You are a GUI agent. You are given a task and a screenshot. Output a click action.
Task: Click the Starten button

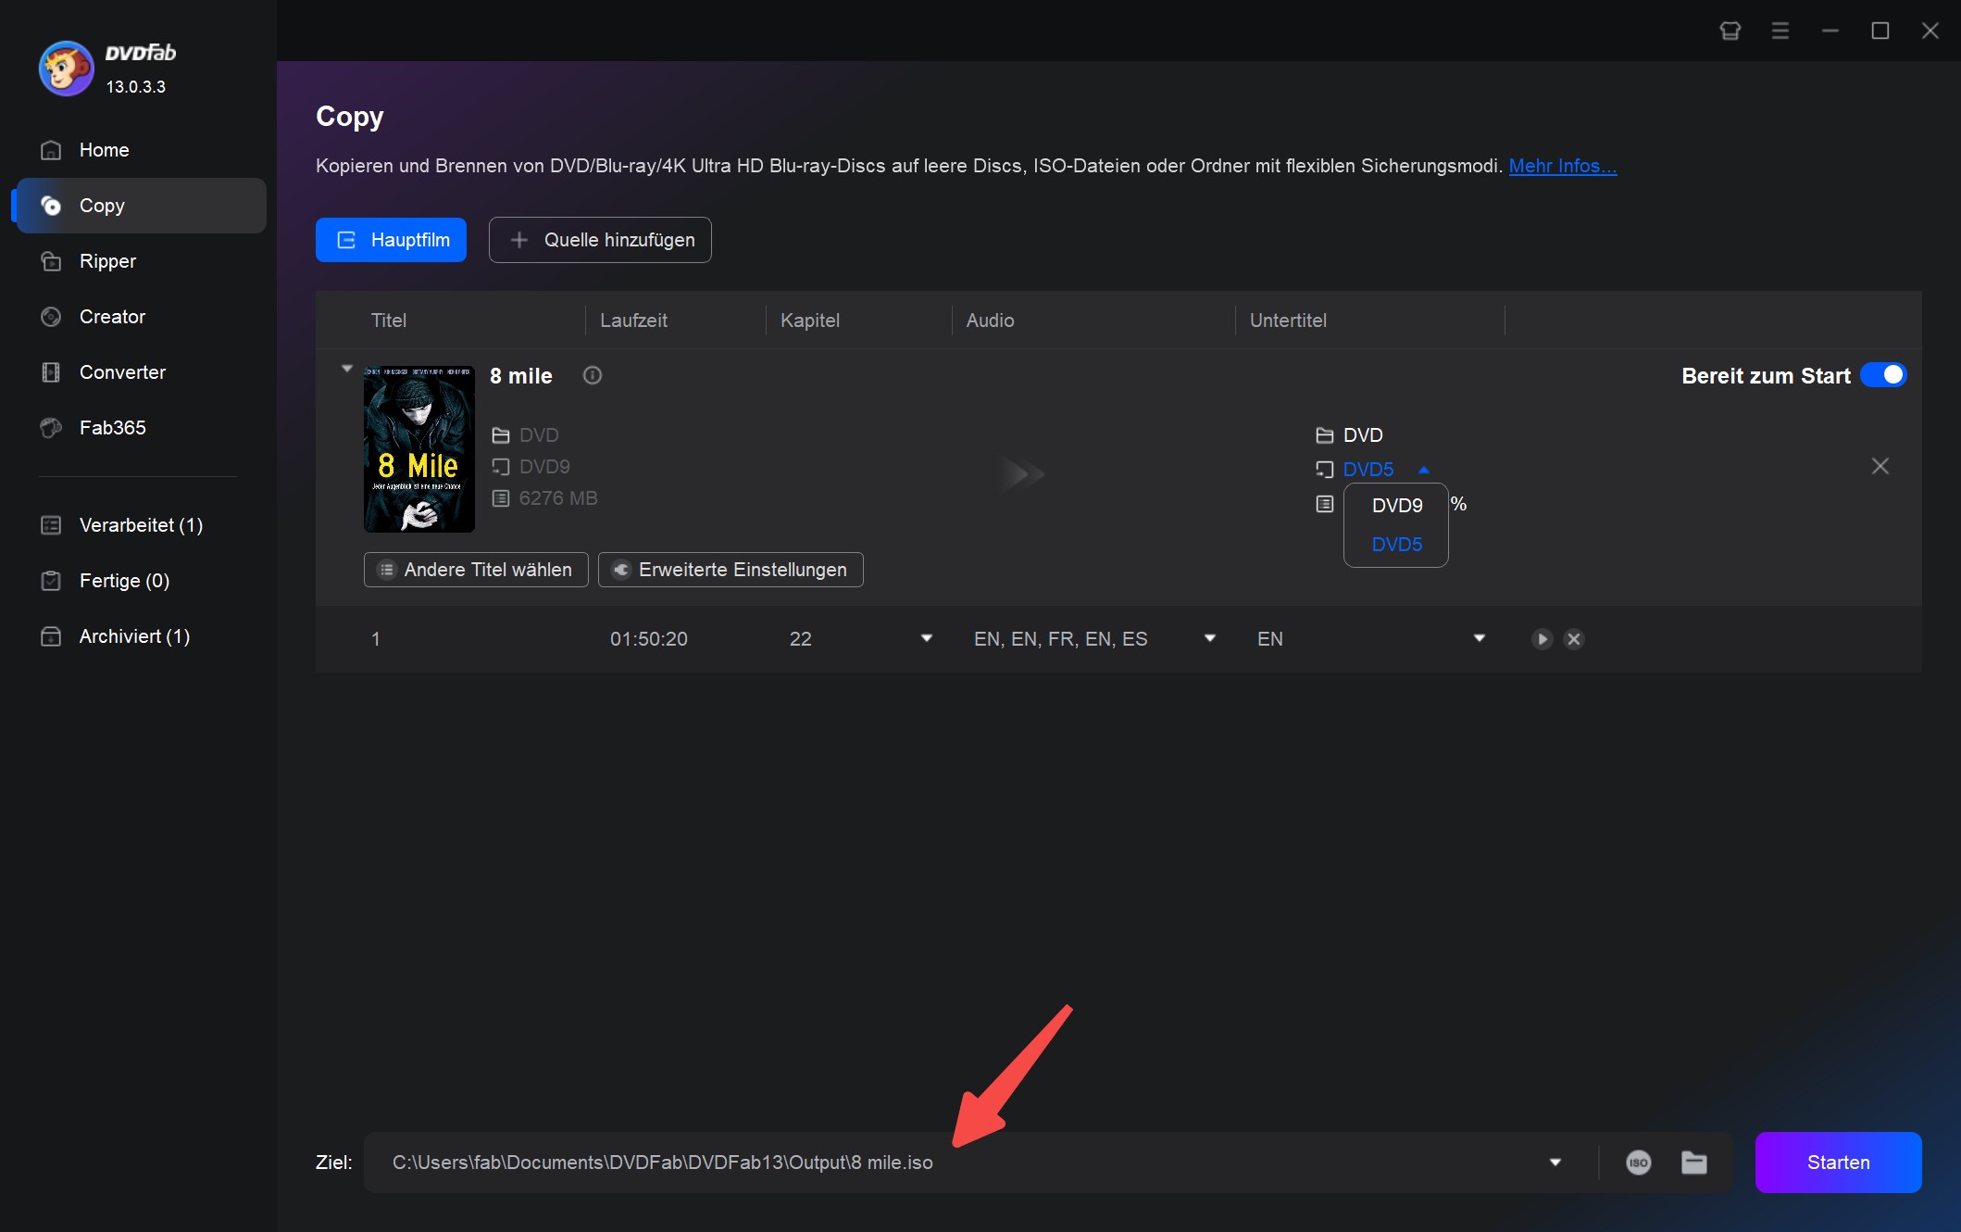(1838, 1163)
